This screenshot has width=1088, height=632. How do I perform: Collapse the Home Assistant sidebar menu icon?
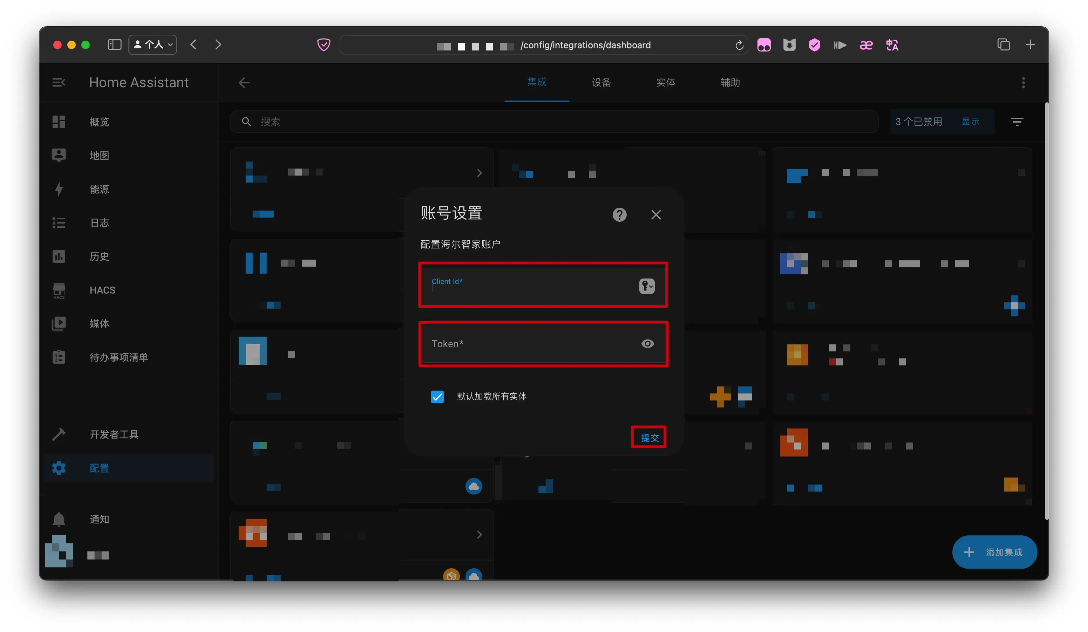click(x=59, y=82)
